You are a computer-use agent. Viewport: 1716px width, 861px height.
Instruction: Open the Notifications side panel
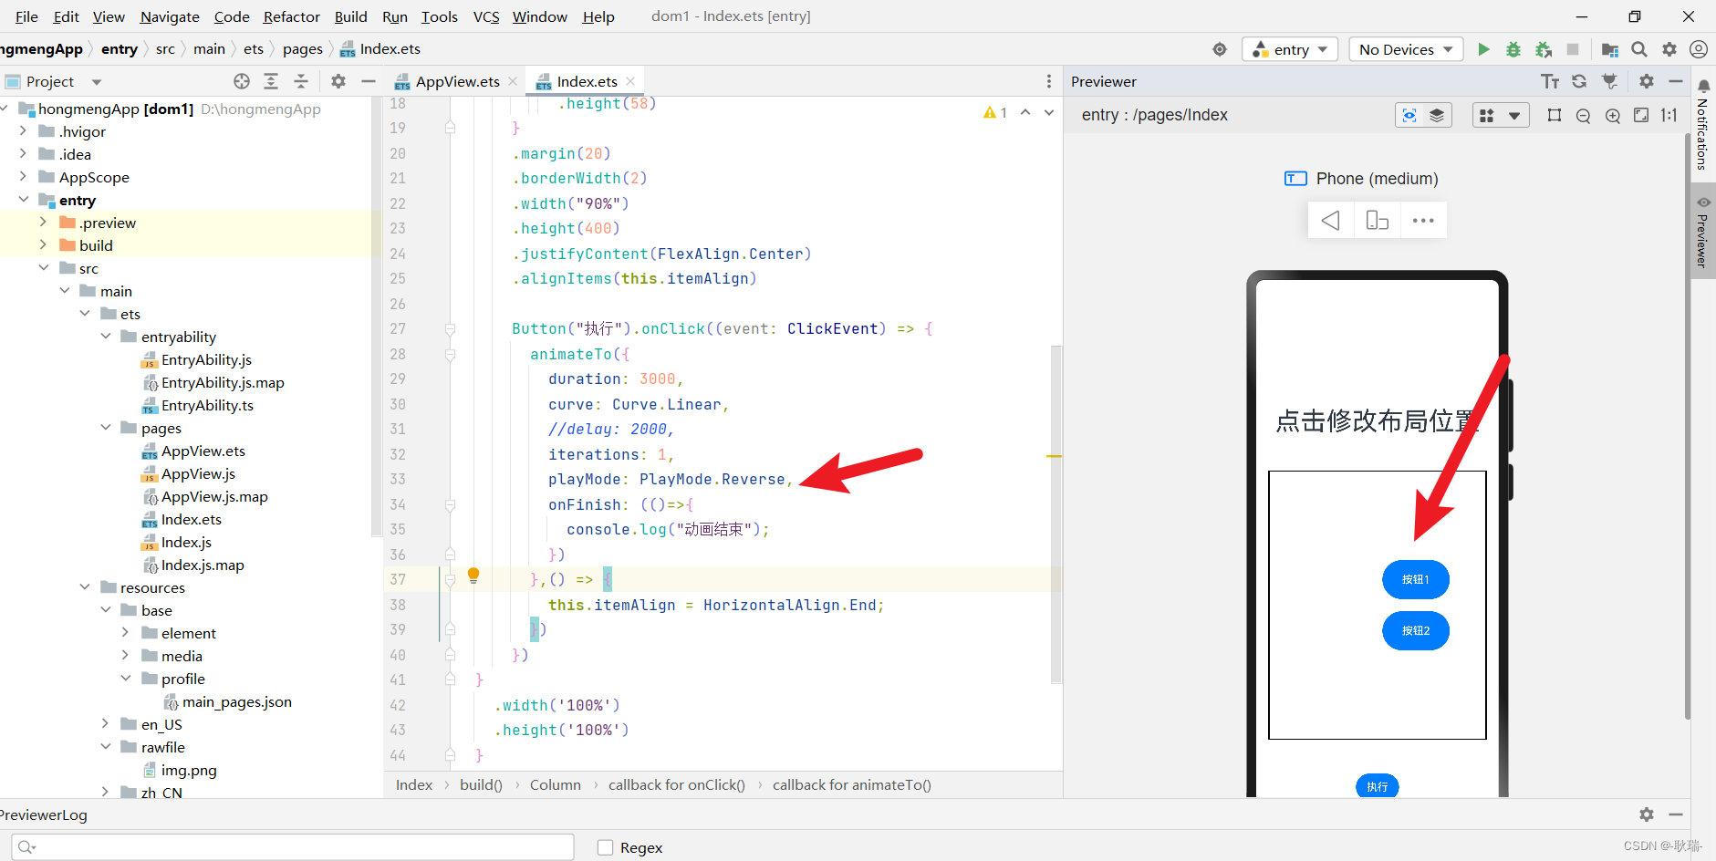1702,126
